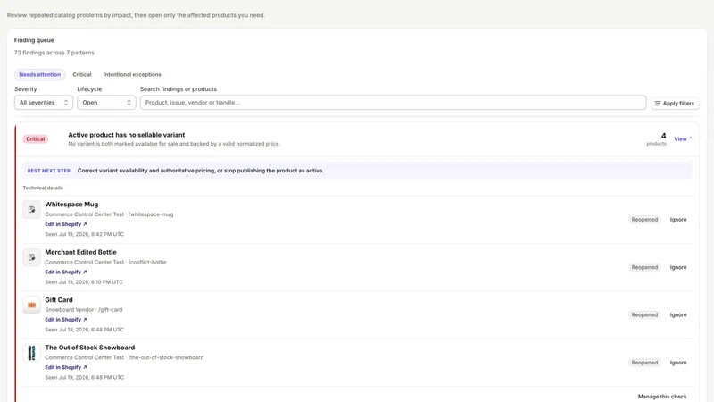This screenshot has width=714, height=402.
Task: Click the Manage this check link
Action: tap(662, 397)
